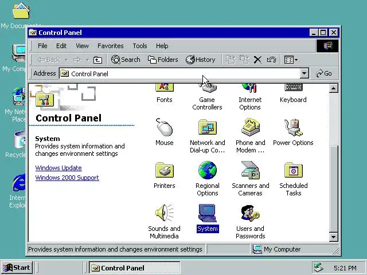Open Sounds and Multimedia applet
The width and height of the screenshot is (367, 275).
165,222
